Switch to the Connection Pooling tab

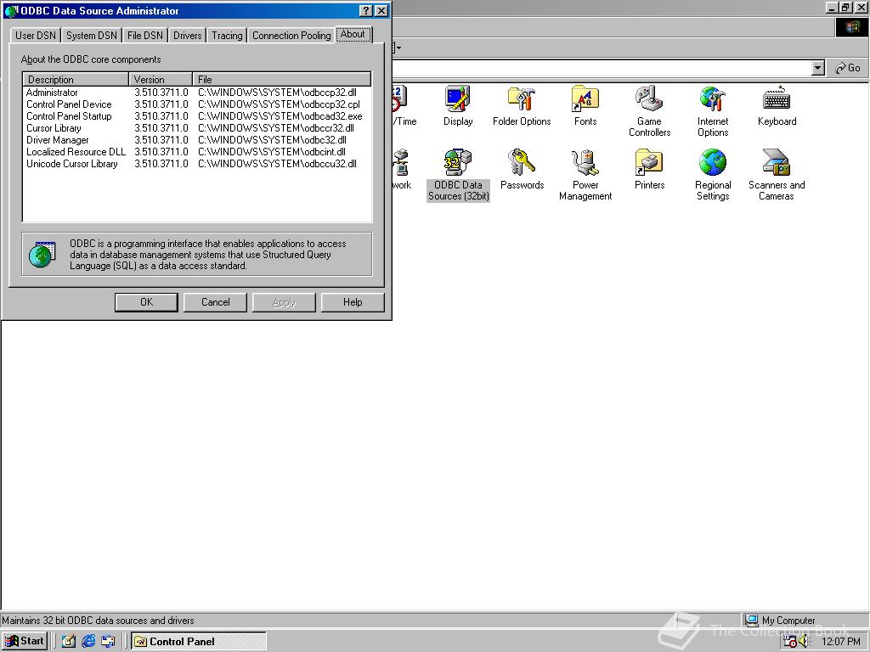(x=291, y=36)
